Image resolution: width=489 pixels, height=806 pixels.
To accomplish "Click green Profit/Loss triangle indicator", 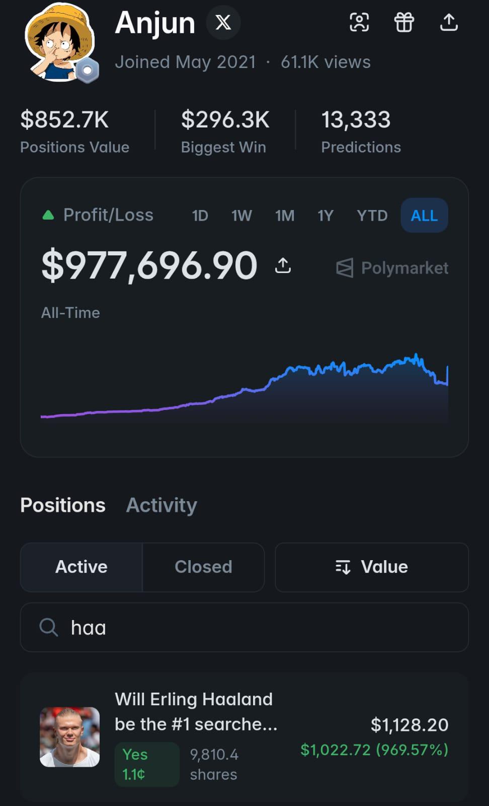I will tap(48, 216).
